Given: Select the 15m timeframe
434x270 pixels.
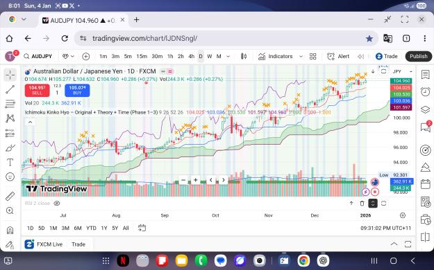Looking at the screenshot, I should (142, 56).
